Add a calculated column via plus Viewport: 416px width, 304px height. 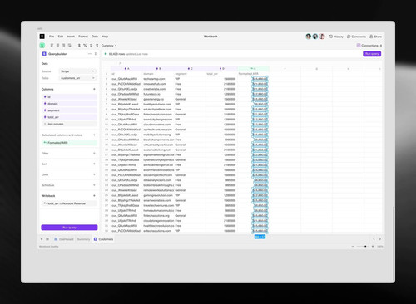(x=94, y=135)
